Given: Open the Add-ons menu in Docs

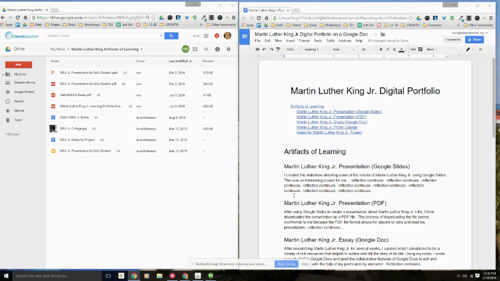Looking at the screenshot, I should point(345,41).
